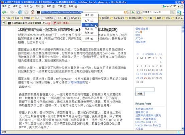Open the gekkon bookmark folder
The image size is (185, 135).
[x=104, y=18]
